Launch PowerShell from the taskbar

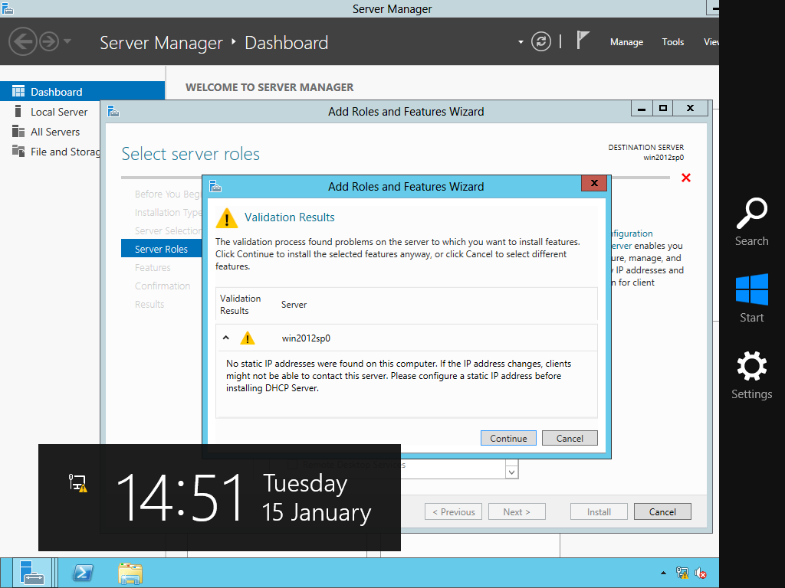(83, 573)
